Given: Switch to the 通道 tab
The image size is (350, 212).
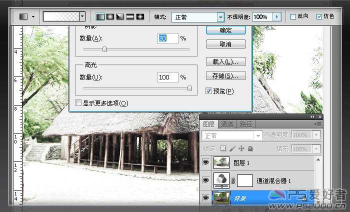Looking at the screenshot, I should pos(227,124).
